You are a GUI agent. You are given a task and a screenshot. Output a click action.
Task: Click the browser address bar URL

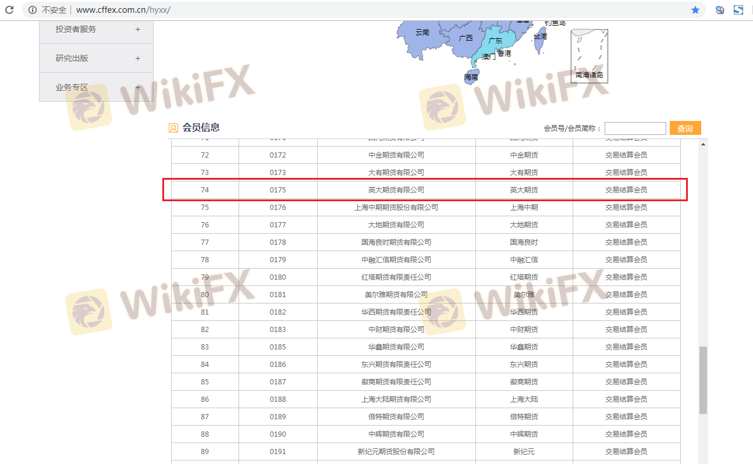pos(123,10)
